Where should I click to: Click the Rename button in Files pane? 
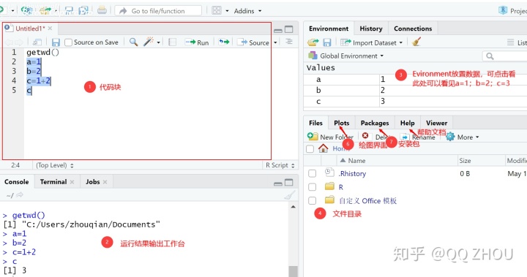pos(418,137)
